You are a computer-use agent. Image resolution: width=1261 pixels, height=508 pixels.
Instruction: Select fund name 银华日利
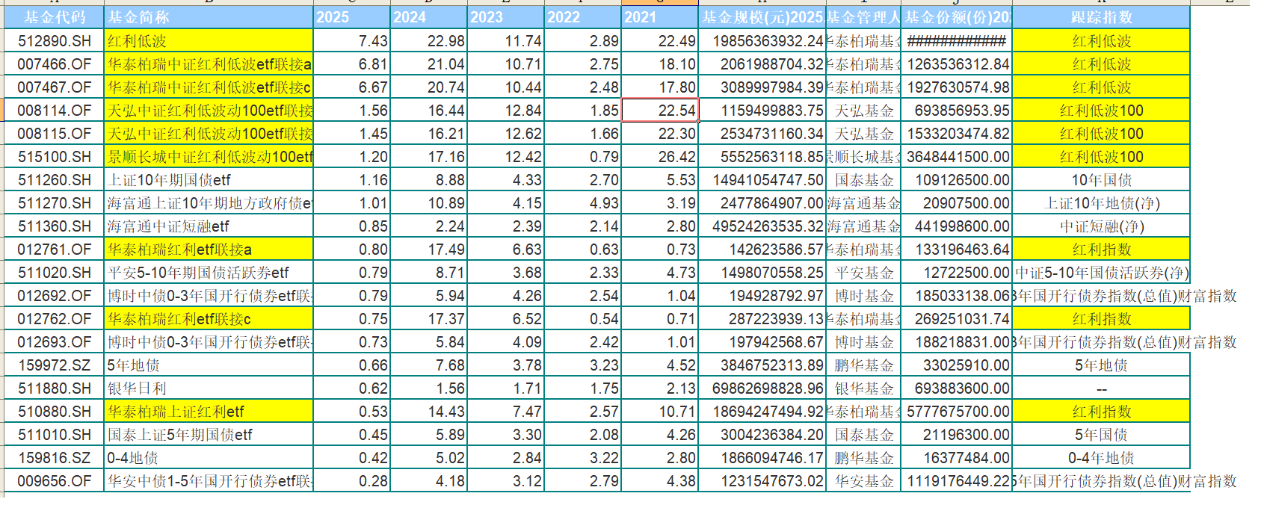(209, 388)
